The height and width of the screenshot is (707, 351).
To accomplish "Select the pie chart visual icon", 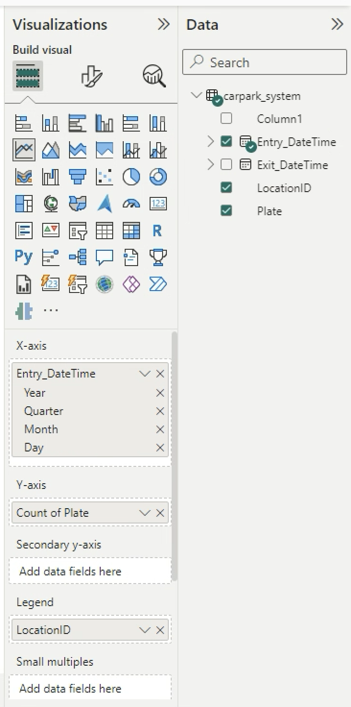I will [x=131, y=177].
